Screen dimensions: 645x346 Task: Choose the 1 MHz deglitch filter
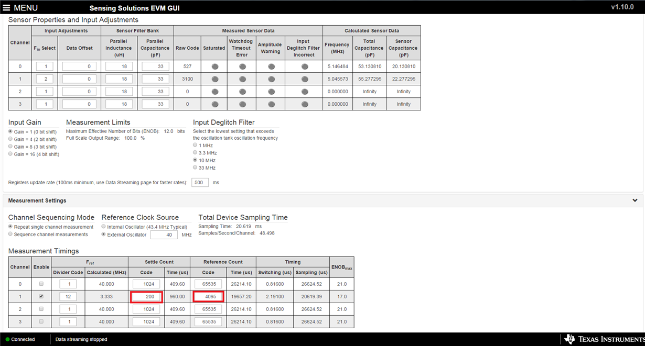[196, 145]
